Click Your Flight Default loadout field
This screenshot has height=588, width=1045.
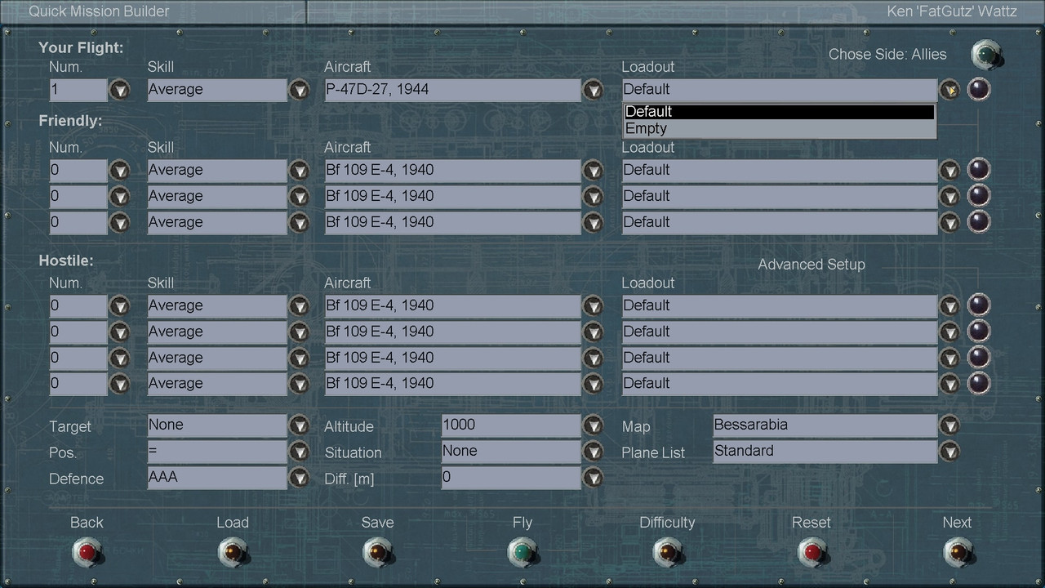(780, 90)
